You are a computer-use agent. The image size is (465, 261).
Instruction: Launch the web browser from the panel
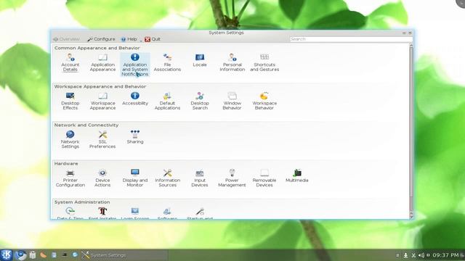21,254
